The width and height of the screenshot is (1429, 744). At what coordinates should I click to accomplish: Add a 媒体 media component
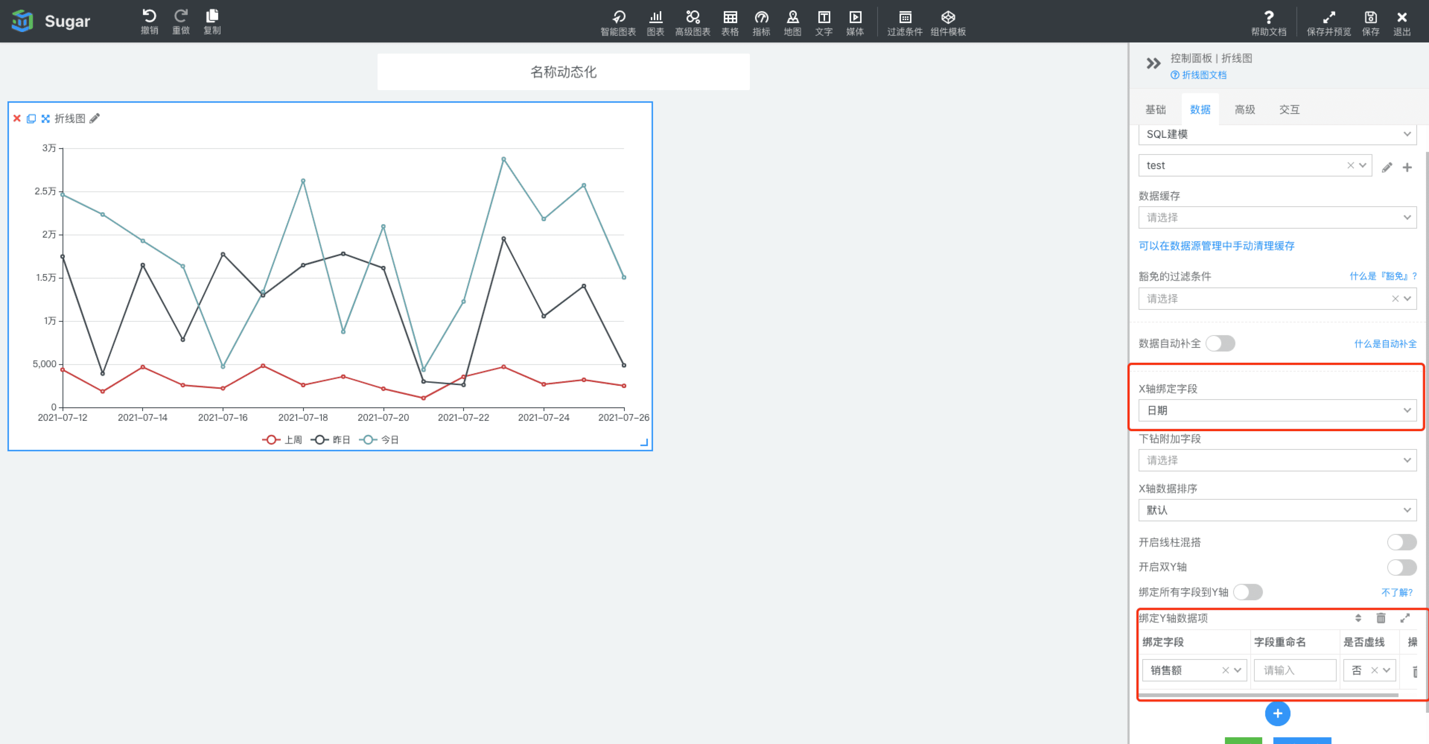tap(855, 23)
